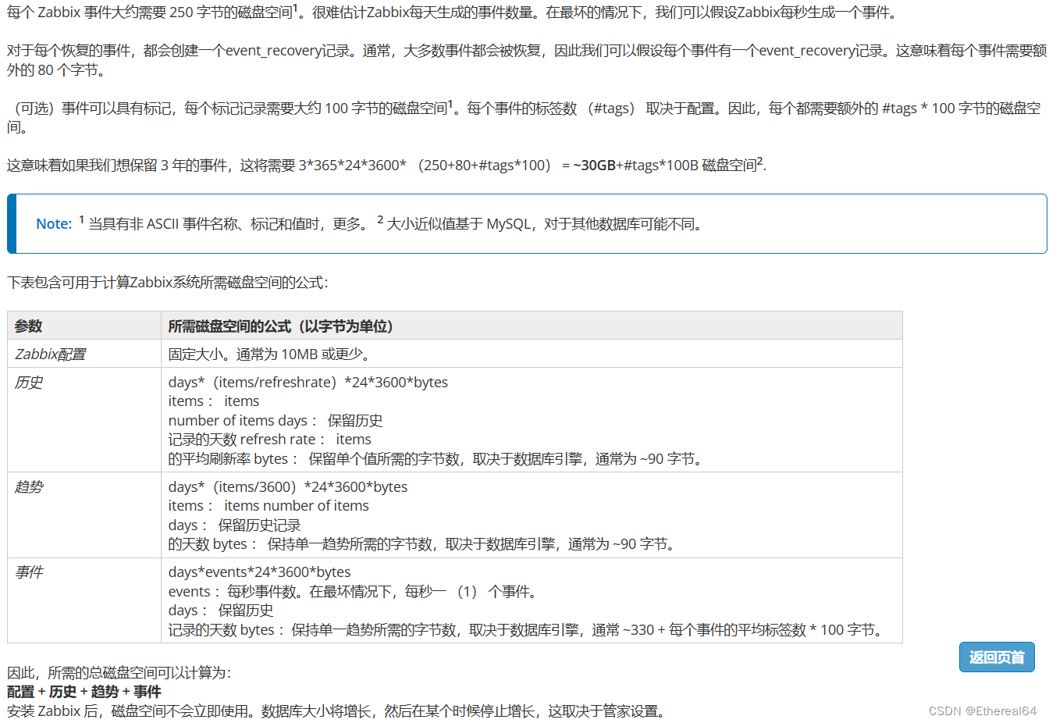Click the line 'number of items days: 保留历史'
The height and width of the screenshot is (723, 1049).
coord(276,420)
